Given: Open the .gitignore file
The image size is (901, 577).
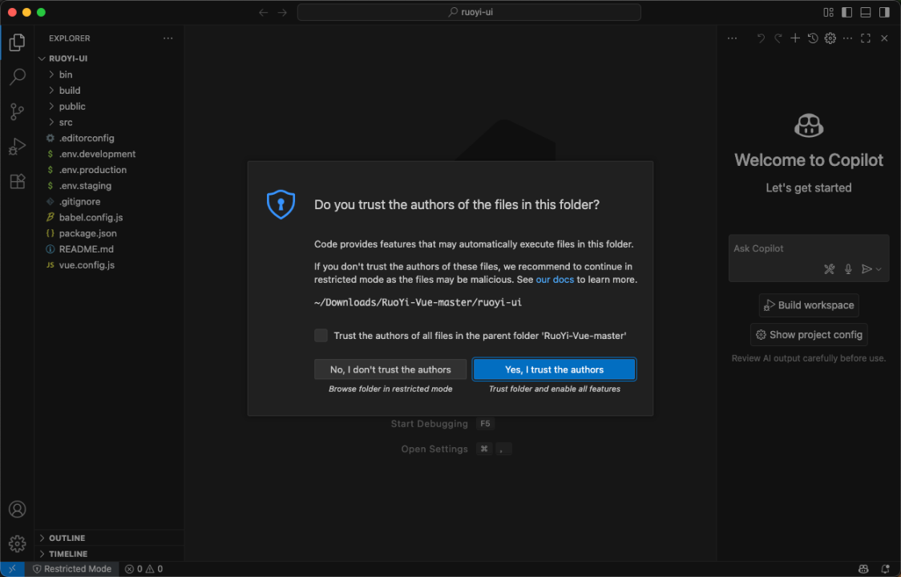Looking at the screenshot, I should click(109, 202).
